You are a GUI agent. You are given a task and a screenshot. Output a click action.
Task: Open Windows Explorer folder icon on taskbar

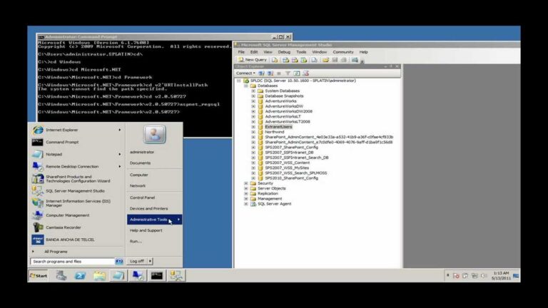pos(99,275)
